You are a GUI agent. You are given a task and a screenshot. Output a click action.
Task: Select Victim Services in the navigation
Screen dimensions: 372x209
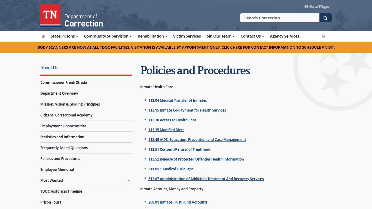[x=187, y=36]
